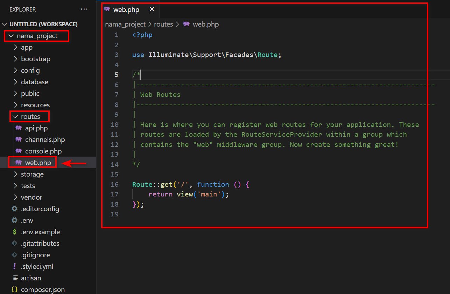
Task: Expand the config folder
Action: [x=15, y=70]
